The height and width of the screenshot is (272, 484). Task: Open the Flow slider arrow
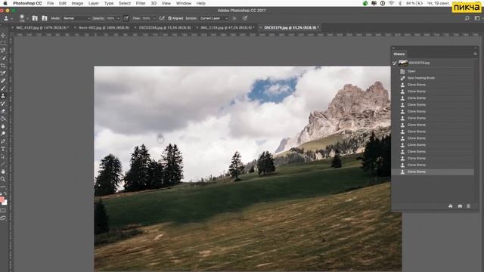tap(154, 18)
